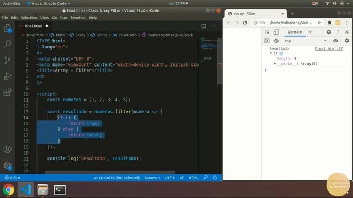Open the console settings gear
The width and height of the screenshot is (353, 198).
(x=347, y=41)
